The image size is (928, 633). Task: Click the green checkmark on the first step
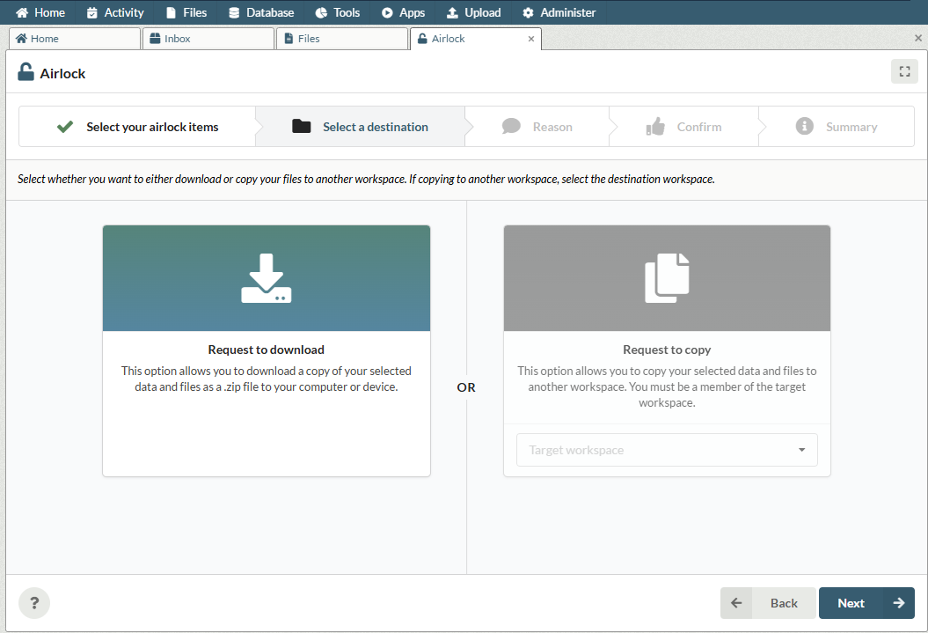(x=65, y=127)
